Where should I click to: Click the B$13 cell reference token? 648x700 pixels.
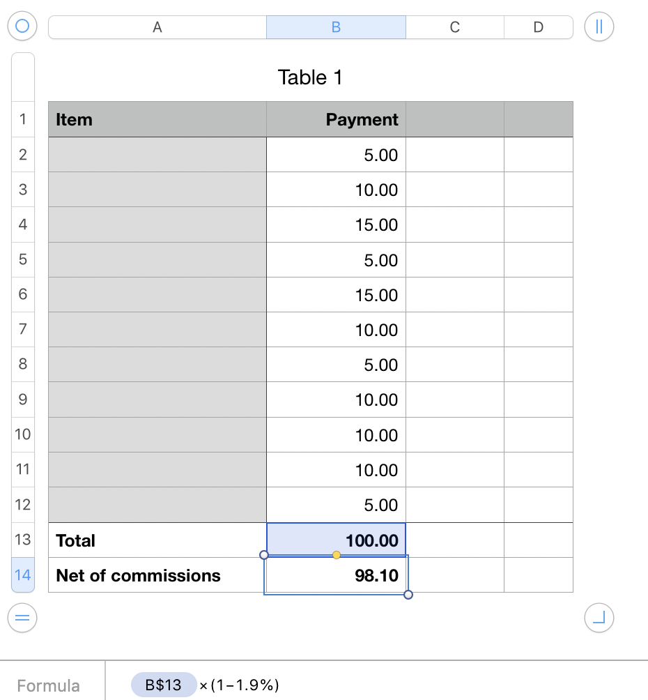(163, 685)
